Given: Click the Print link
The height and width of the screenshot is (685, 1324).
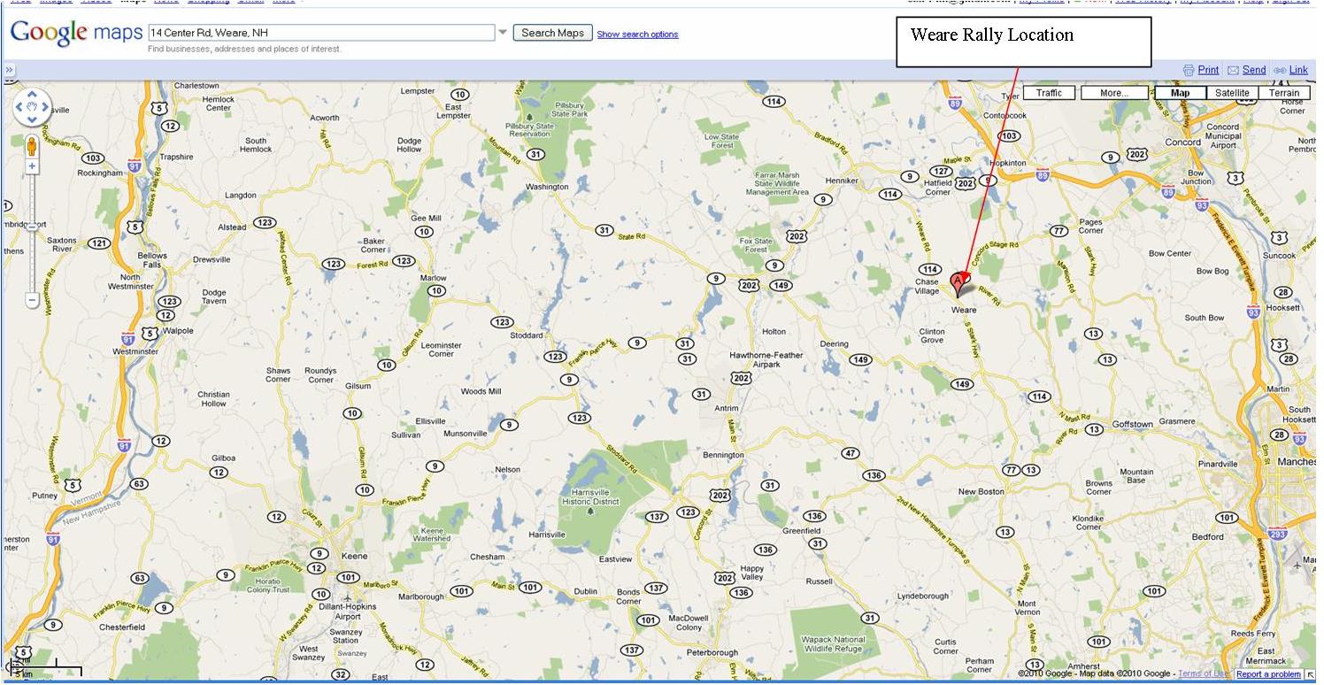Looking at the screenshot, I should [x=1208, y=70].
